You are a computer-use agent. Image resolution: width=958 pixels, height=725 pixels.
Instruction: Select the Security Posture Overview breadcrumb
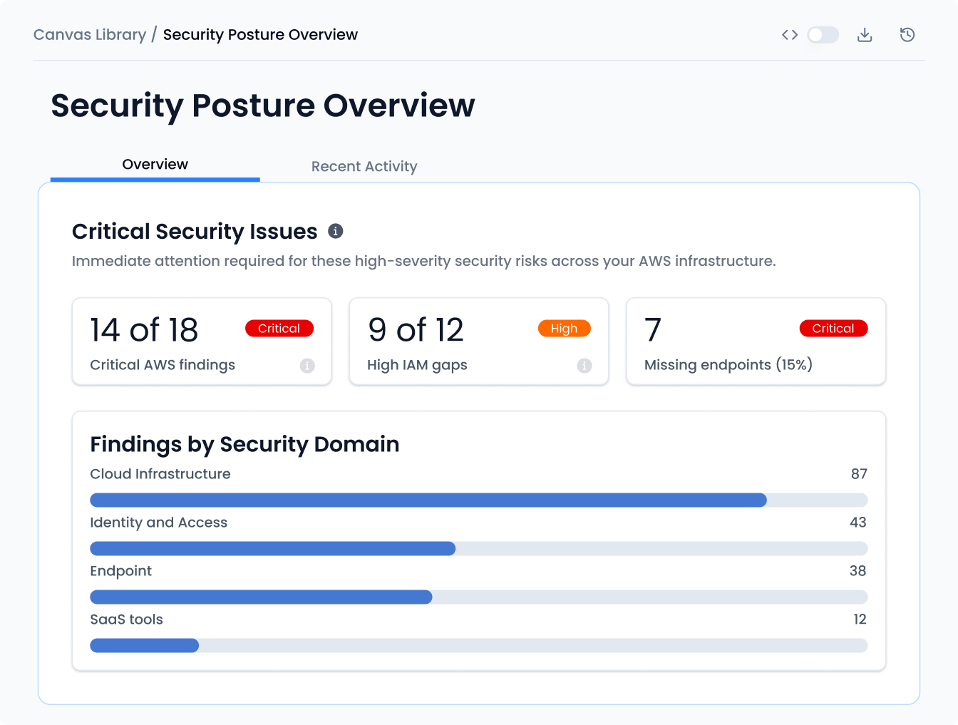(x=260, y=35)
